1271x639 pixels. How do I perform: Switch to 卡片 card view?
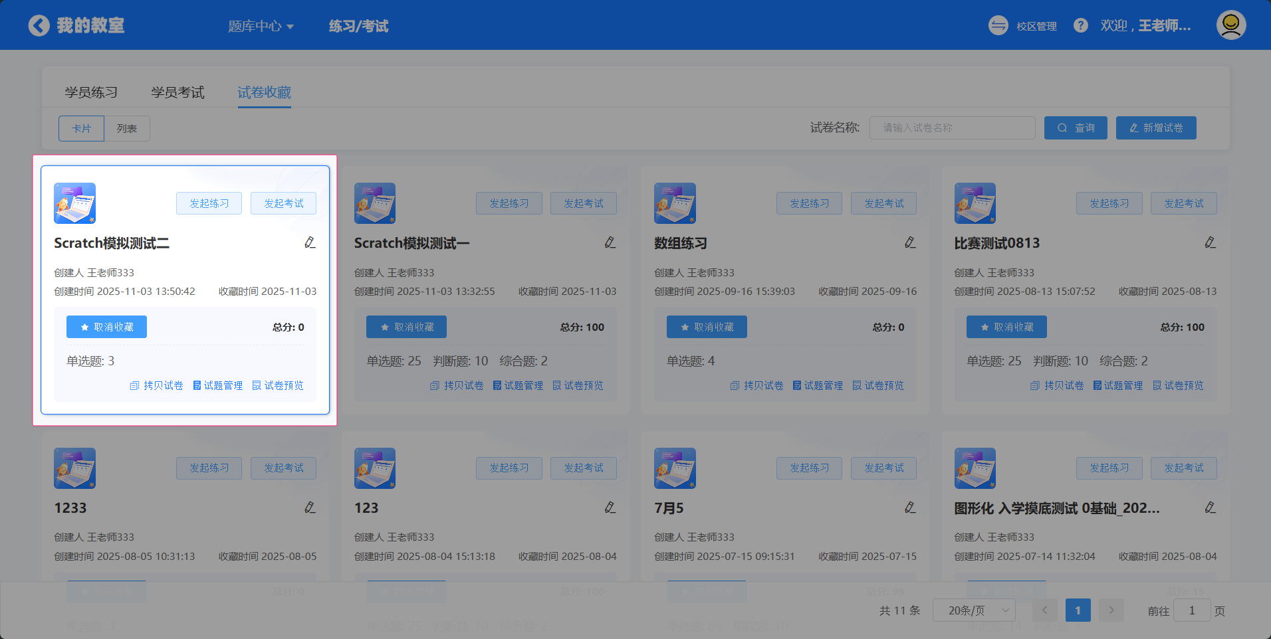tap(81, 128)
